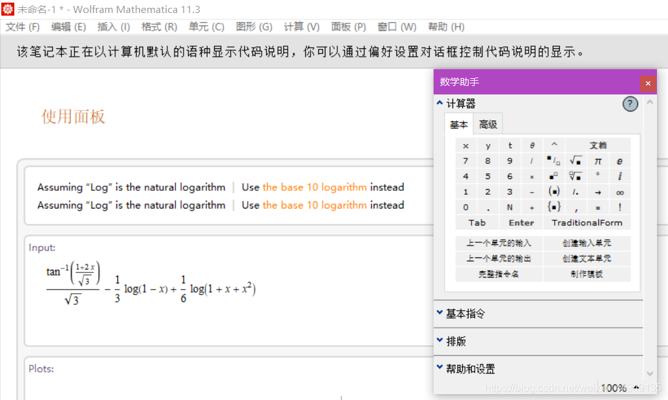Insert the minus operator

(532, 192)
